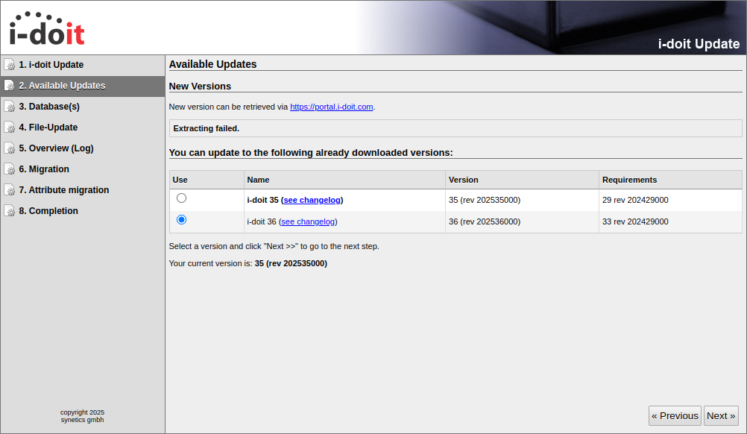
Task: Click the icon beside i-doit Update step
Action: point(10,65)
